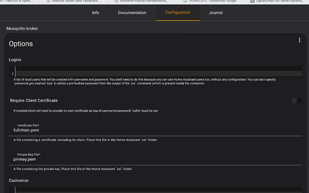Click into the Logins code editor

157,73
